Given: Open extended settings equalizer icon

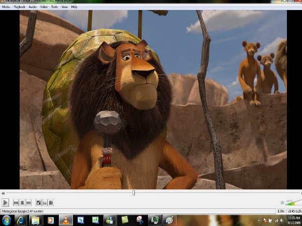Looking at the screenshot, I should point(51,202).
